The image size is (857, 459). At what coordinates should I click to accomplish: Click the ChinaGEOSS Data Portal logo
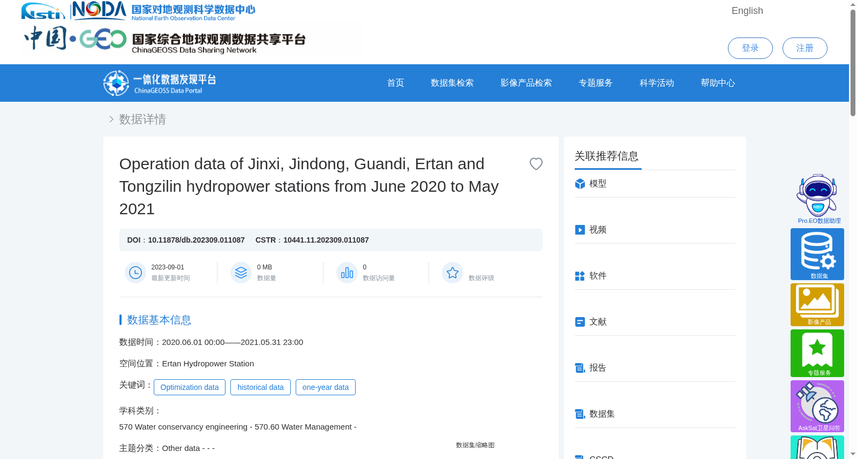point(160,83)
